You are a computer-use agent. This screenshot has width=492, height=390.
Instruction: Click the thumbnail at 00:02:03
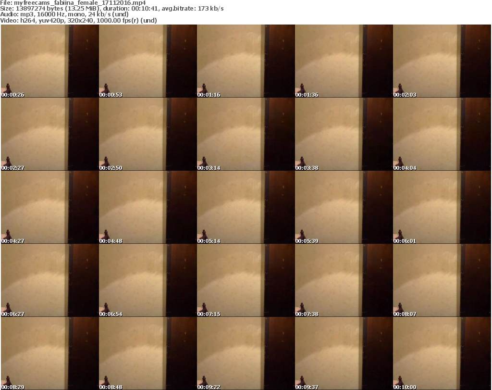(442, 61)
